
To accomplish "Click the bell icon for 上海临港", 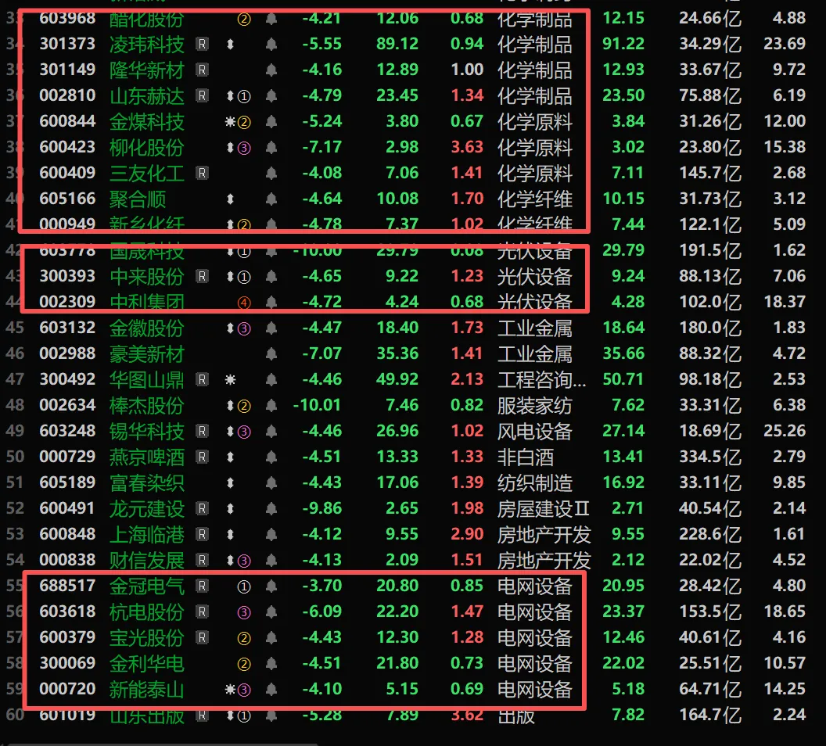I will pos(271,534).
